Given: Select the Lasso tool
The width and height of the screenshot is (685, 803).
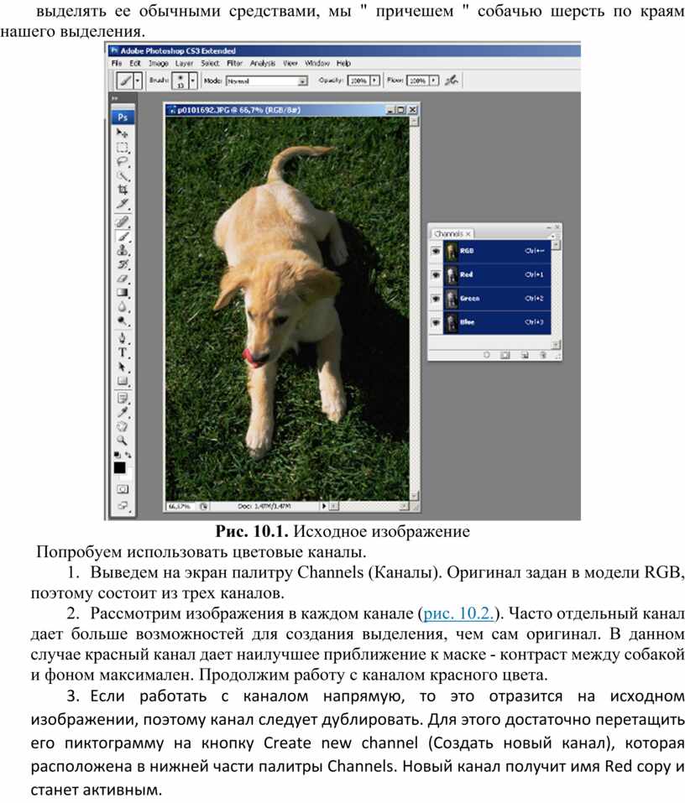Looking at the screenshot, I should (x=122, y=161).
